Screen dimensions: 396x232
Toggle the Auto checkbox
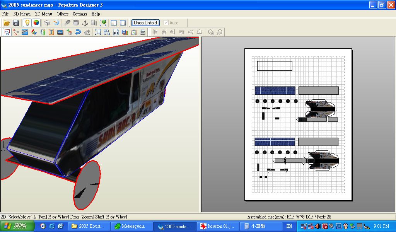[166, 23]
